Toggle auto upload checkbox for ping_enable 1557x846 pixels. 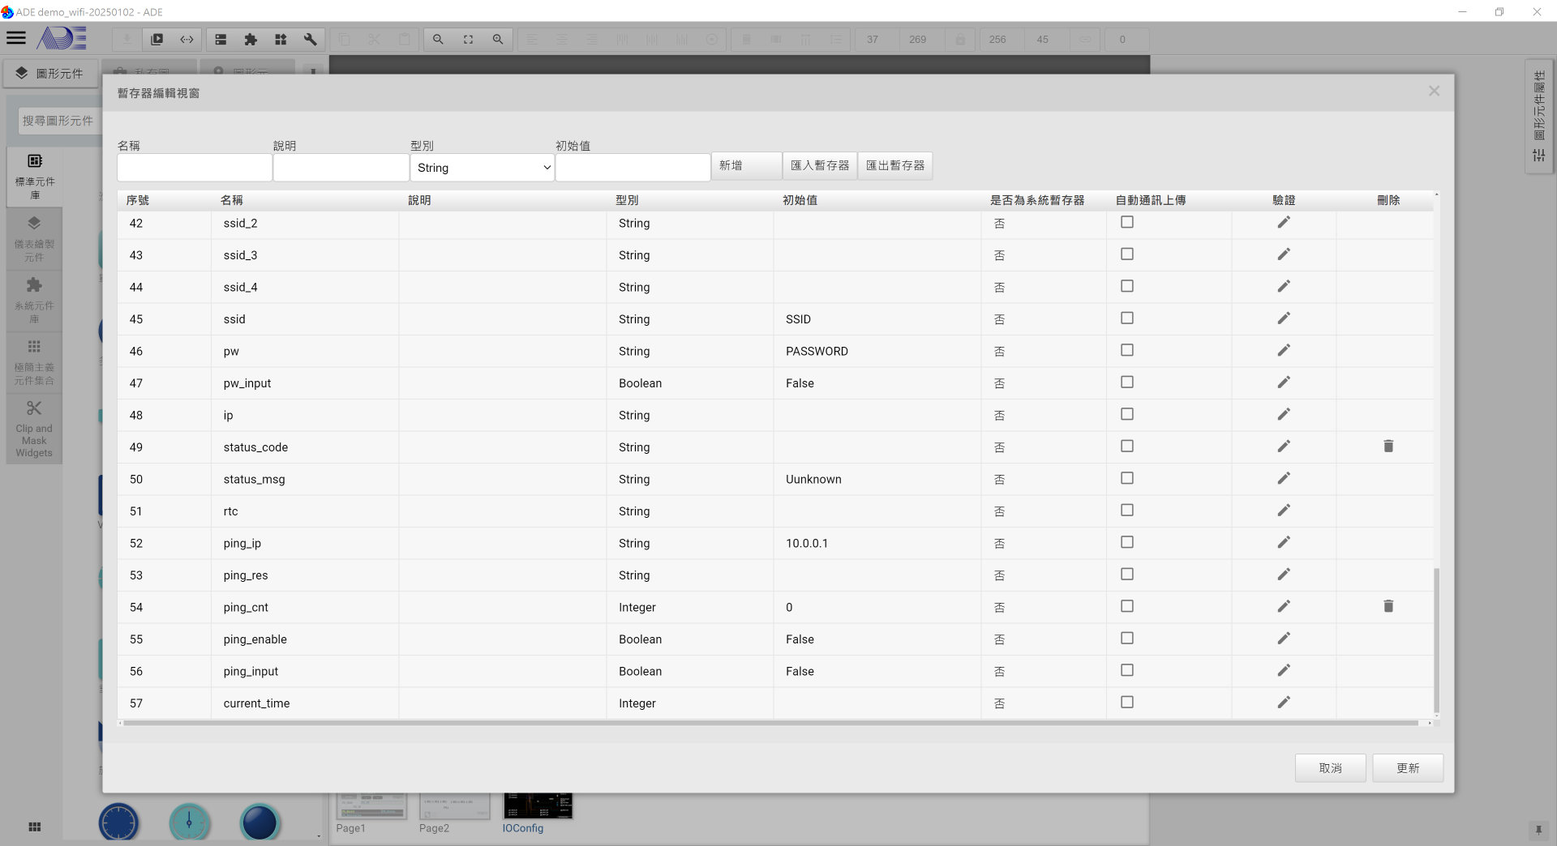[x=1126, y=639]
